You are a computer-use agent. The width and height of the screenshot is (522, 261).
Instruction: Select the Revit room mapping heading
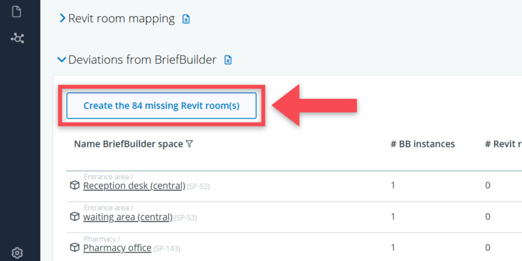[121, 19]
